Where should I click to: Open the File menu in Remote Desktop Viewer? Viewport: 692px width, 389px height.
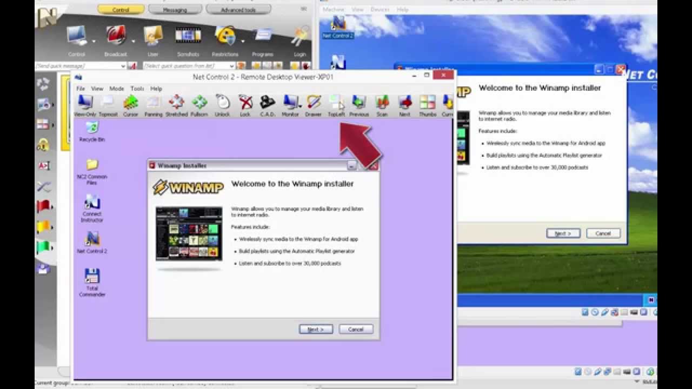point(81,89)
